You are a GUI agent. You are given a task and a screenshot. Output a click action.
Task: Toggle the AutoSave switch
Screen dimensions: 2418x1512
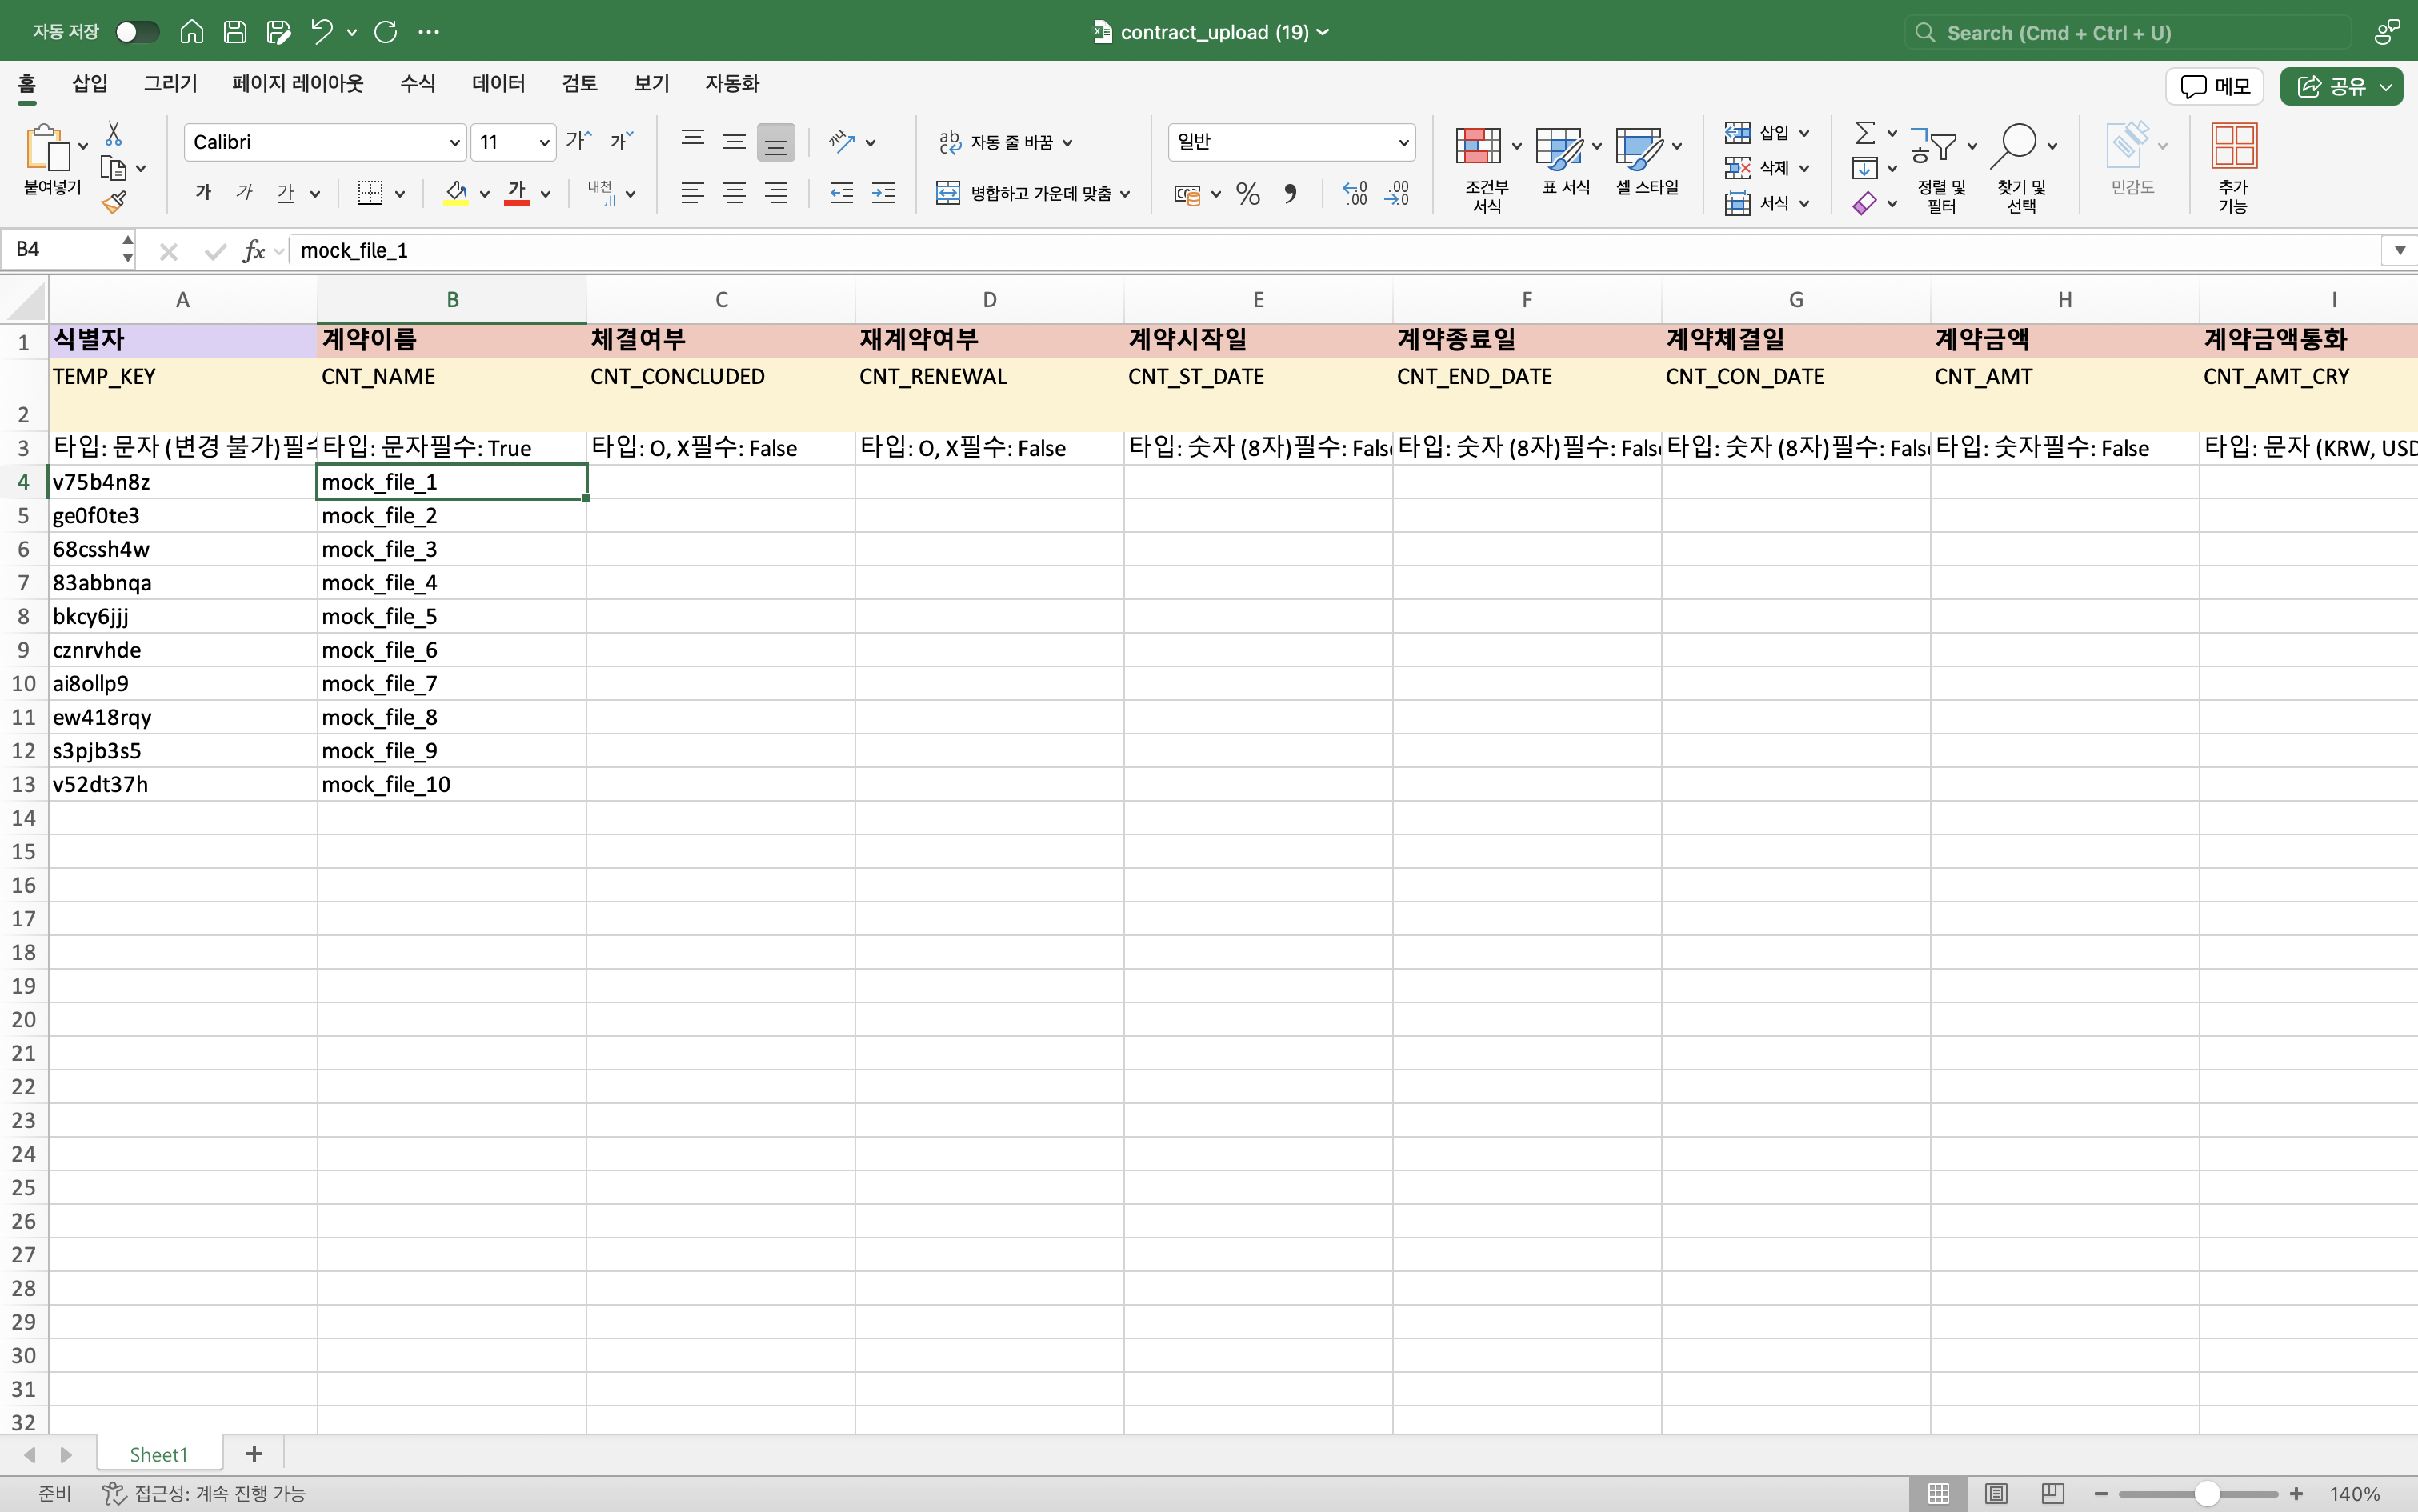pos(137,32)
